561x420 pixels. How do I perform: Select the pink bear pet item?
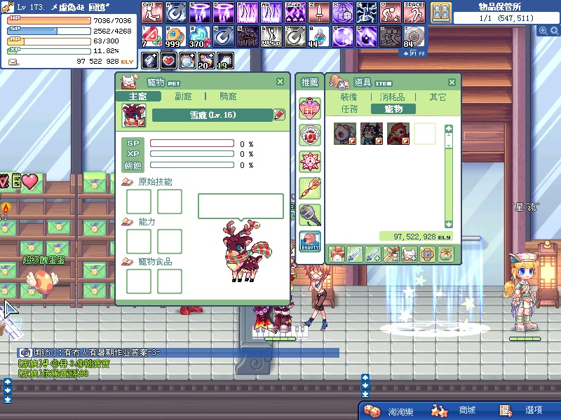click(x=345, y=134)
